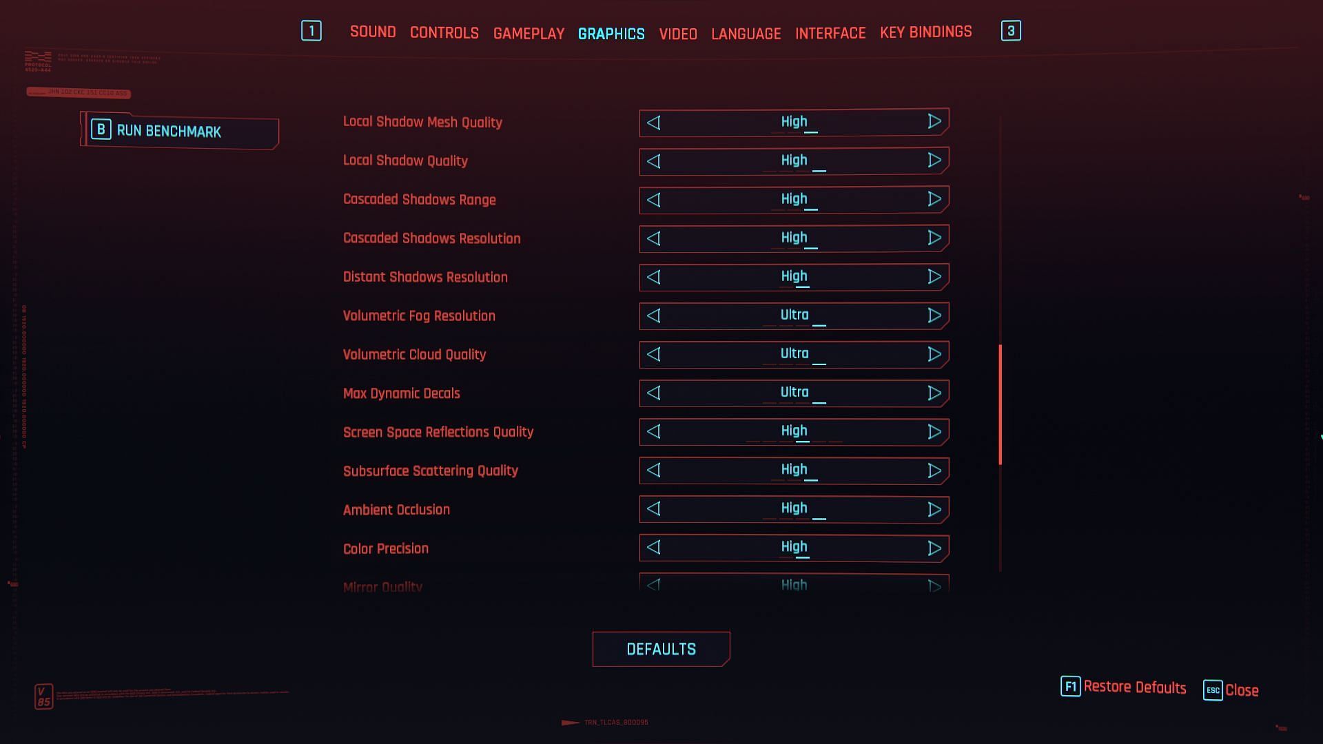Decrease Cascaded Shadows Range setting
The height and width of the screenshot is (744, 1323).
coord(653,199)
